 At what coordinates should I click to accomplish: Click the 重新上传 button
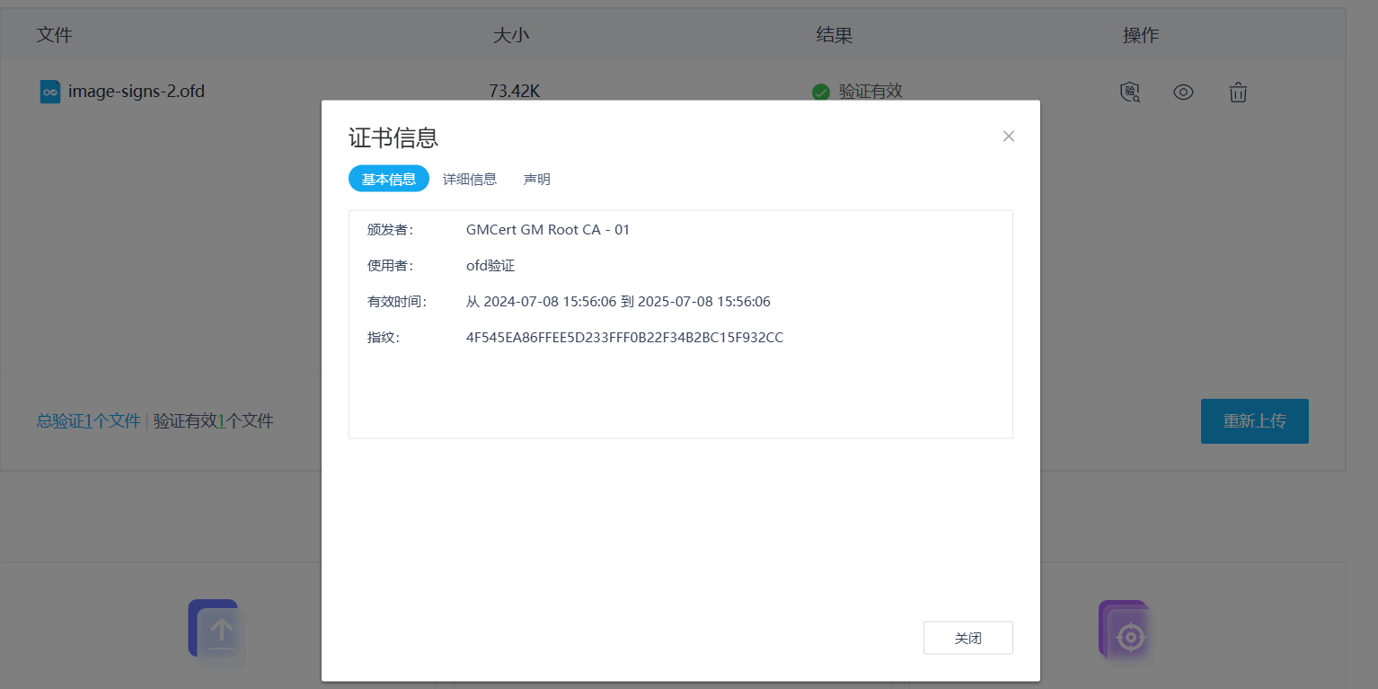[1254, 420]
